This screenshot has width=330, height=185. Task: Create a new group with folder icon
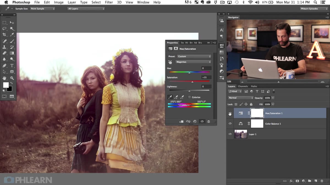click(310, 181)
